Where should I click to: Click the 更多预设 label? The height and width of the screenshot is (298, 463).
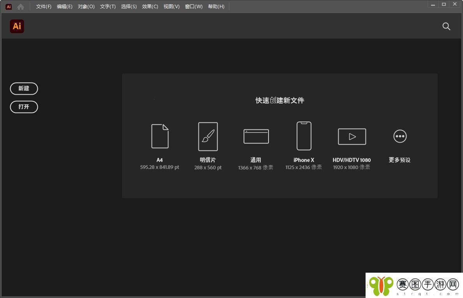click(399, 160)
